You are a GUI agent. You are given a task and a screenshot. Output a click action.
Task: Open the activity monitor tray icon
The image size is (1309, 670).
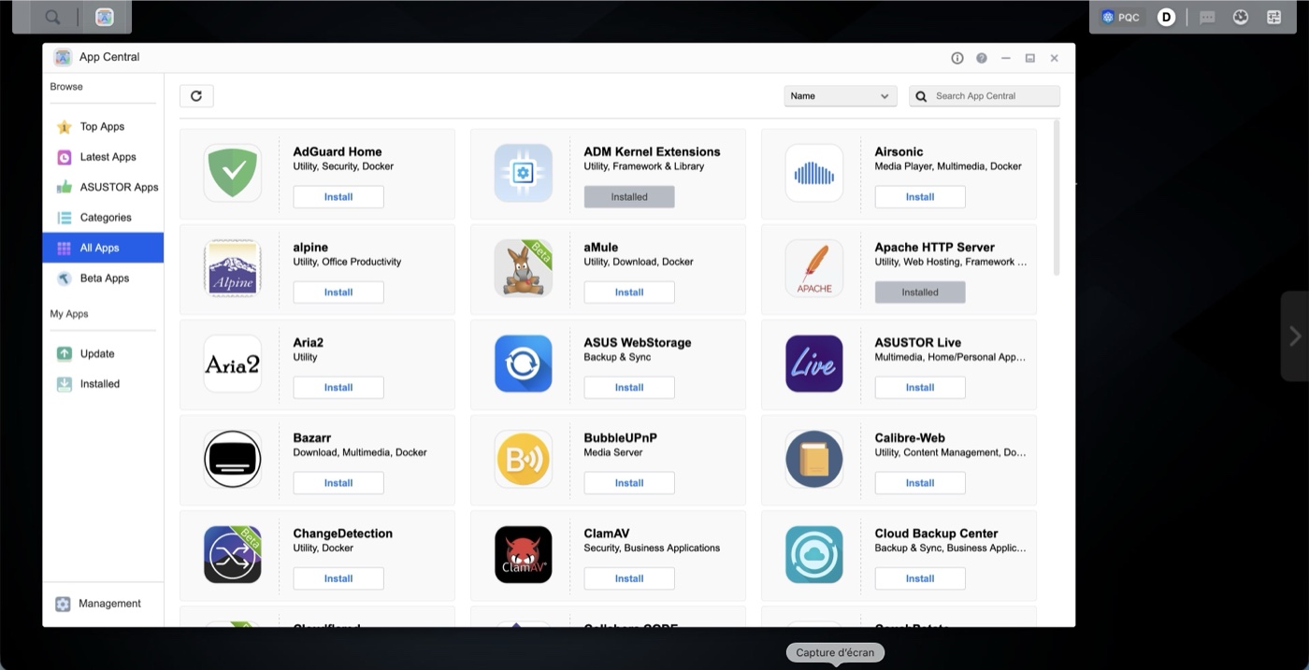click(x=1241, y=17)
